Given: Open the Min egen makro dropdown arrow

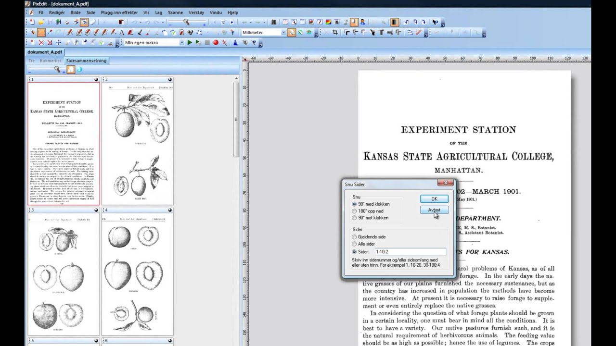Looking at the screenshot, I should tap(182, 42).
